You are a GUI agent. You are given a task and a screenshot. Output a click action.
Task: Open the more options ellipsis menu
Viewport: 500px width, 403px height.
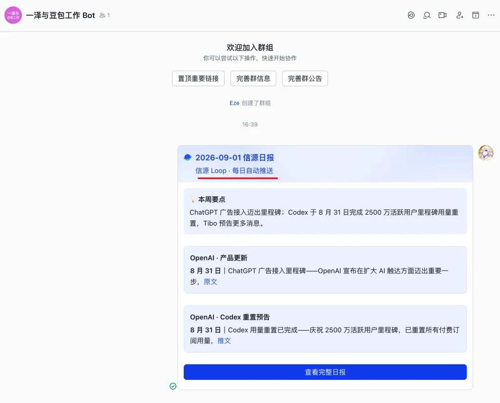click(x=491, y=15)
